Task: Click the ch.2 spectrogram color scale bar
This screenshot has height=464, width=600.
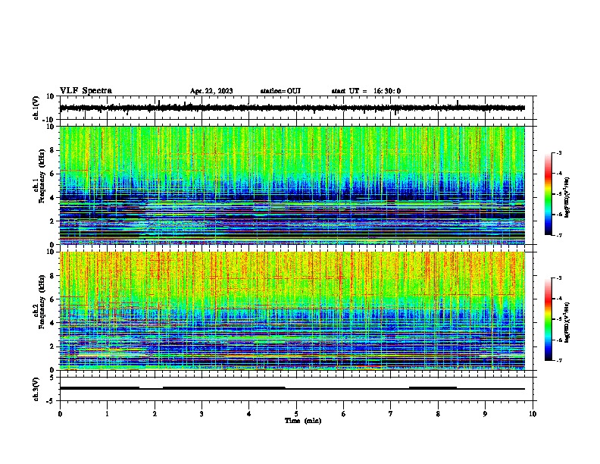Action: 548,319
